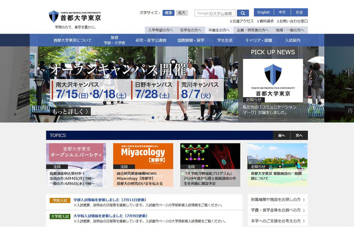
Task: Open the PICK UP NEWS logo thumbnail
Action: tap(273, 81)
